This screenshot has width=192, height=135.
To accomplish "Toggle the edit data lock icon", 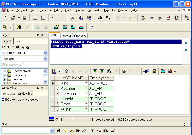I will click(66, 71).
